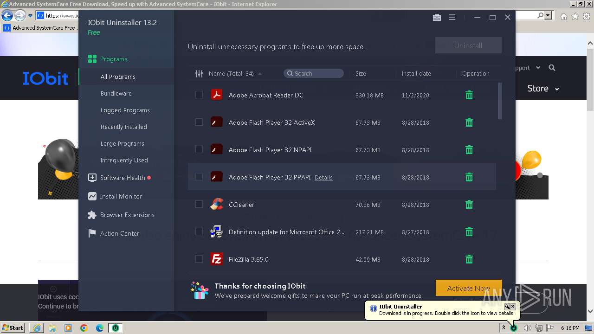Check the Definition update for Microsoft Office checkbox
Viewport: 594px width, 334px height.
point(199,231)
